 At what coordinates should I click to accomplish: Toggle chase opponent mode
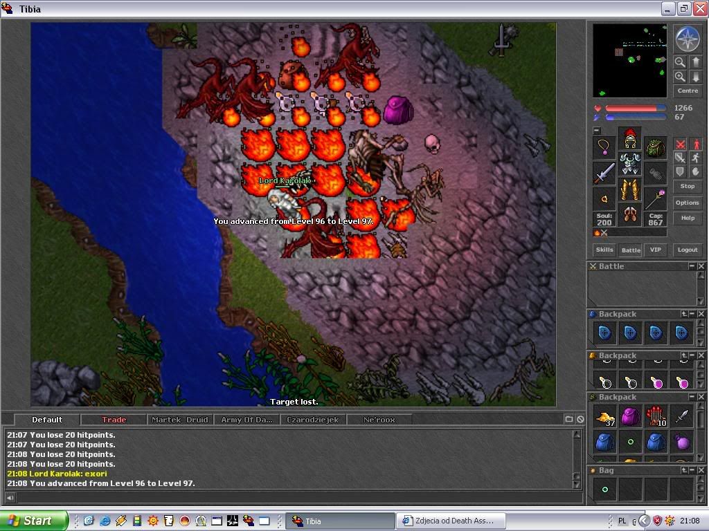[x=695, y=158]
